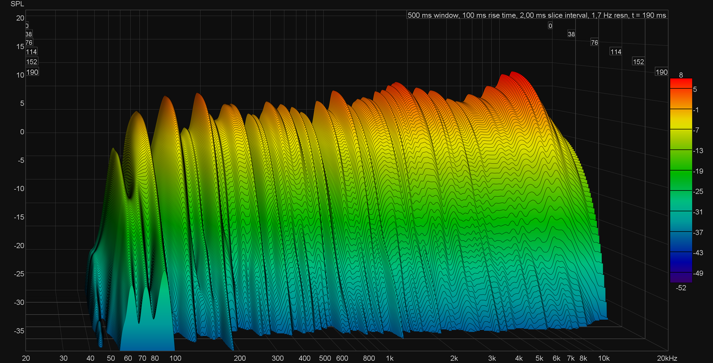Click the SPL axis title label
Viewport: 713px width, 363px height.
pos(17,4)
